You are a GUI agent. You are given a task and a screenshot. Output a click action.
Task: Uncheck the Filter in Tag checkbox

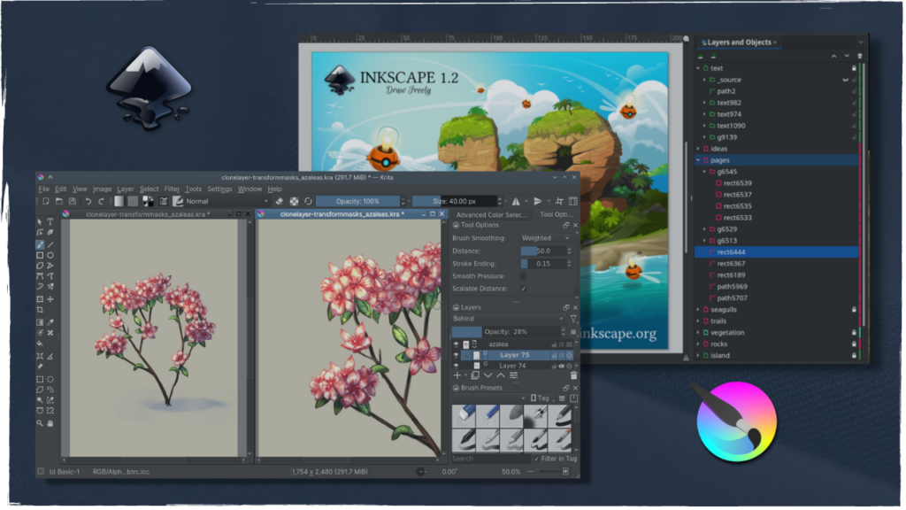coord(536,459)
